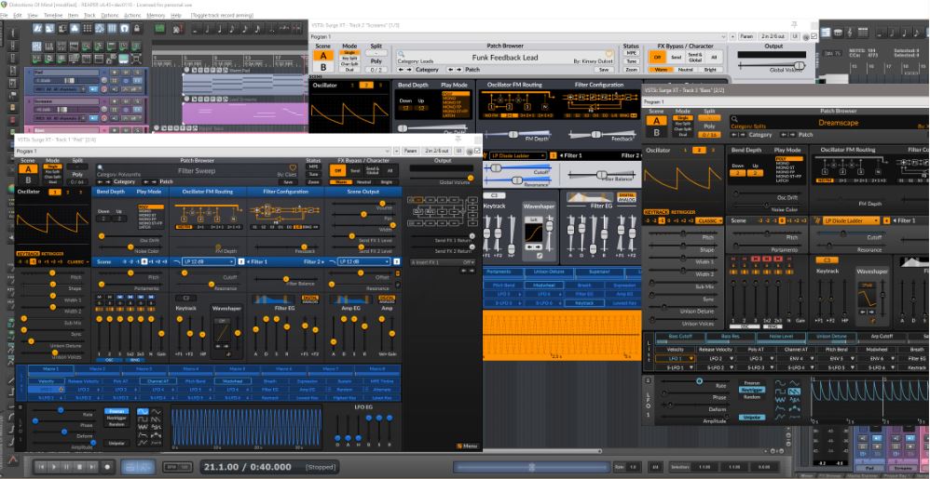Click the search magnifier in the Pad patch browser
Viewport: 930px width, 479px height.
(101, 168)
